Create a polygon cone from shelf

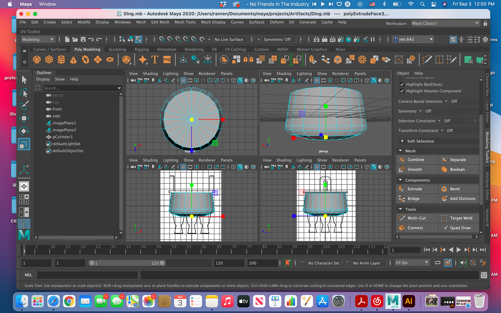74,60
